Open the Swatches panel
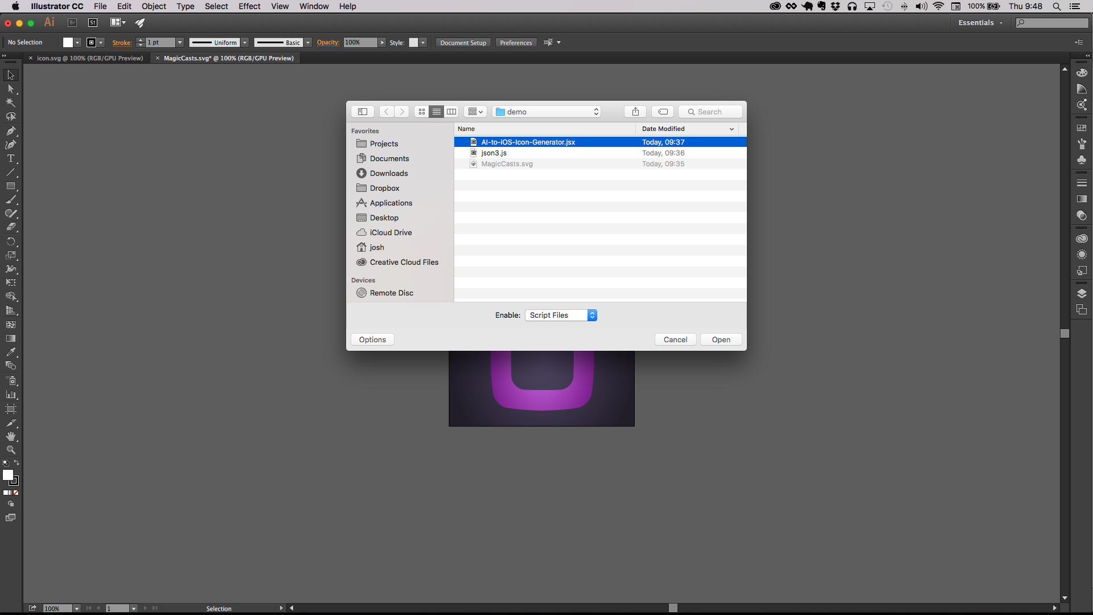The height and width of the screenshot is (615, 1093). [1082, 128]
